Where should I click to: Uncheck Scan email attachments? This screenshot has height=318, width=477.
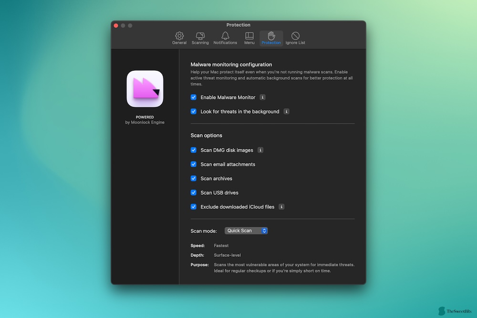[194, 164]
